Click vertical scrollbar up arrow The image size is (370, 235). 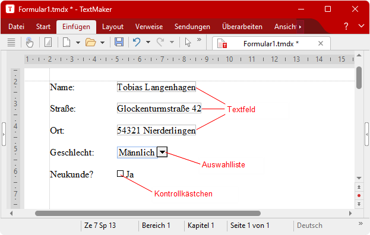click(359, 55)
